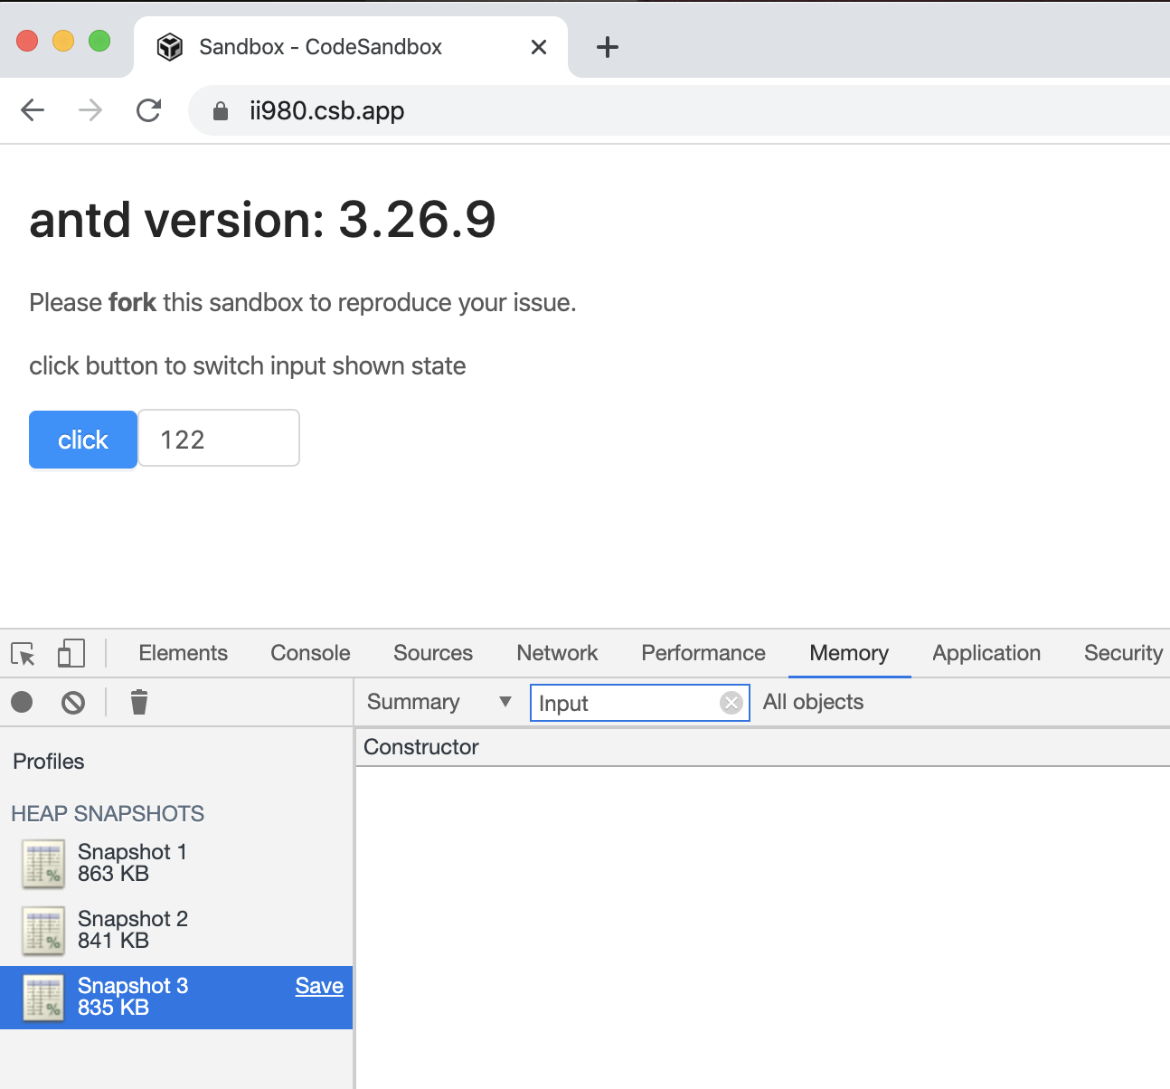
Task: Clear all profiles using the block icon
Action: click(x=72, y=702)
